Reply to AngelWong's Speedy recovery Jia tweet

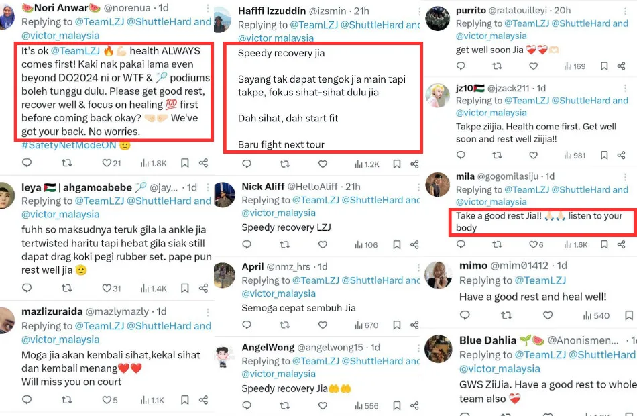[246, 406]
